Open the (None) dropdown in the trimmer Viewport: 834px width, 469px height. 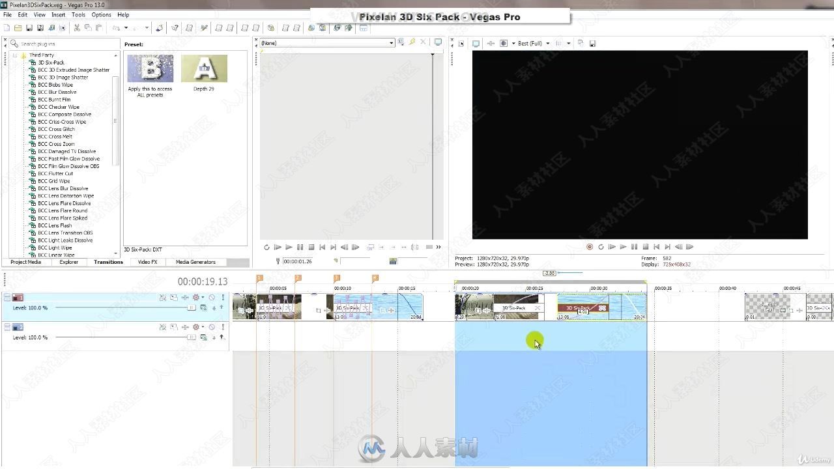click(x=391, y=43)
